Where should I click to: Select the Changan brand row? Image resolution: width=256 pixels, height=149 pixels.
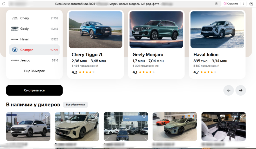point(34,50)
